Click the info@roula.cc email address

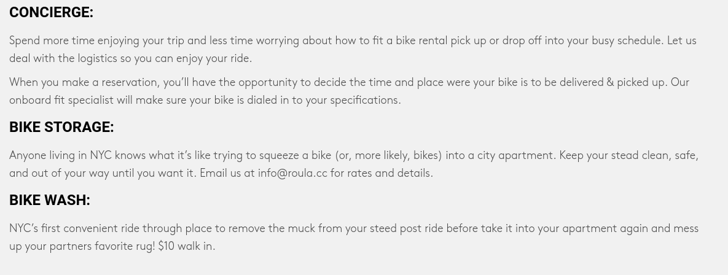[292, 173]
